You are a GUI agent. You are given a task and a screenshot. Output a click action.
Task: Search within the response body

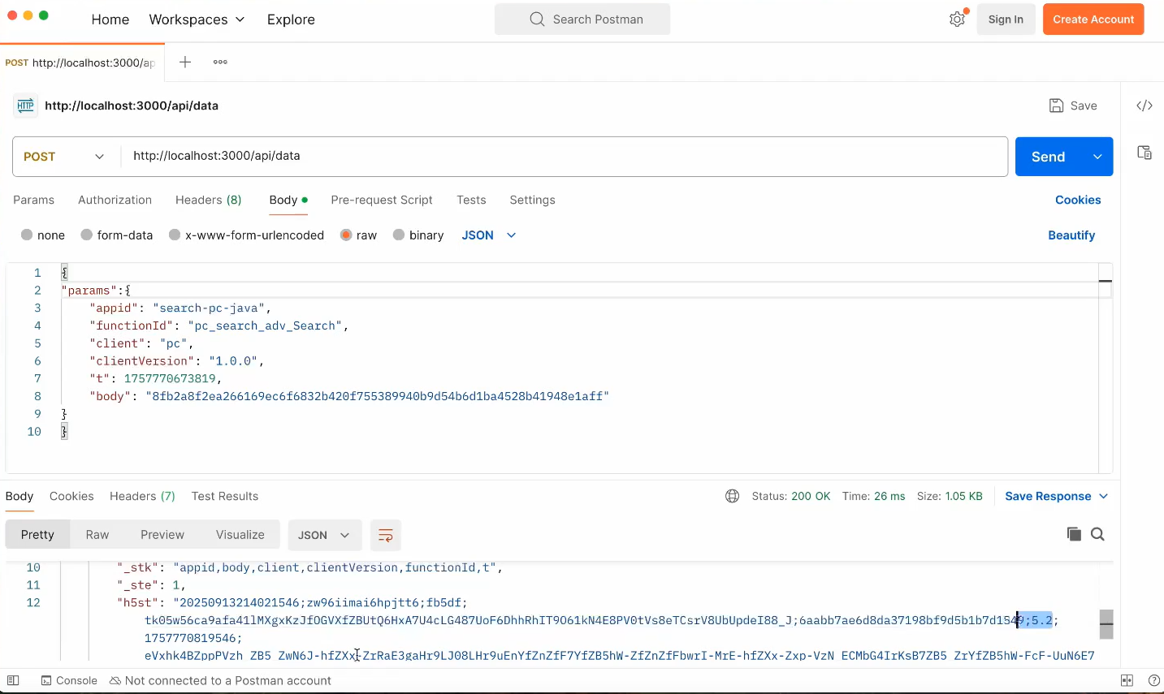tap(1098, 534)
